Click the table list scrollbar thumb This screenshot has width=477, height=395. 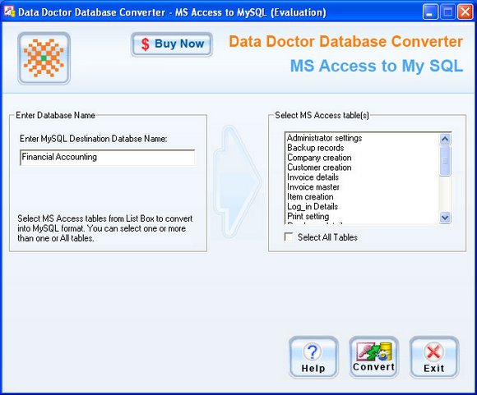pos(445,160)
